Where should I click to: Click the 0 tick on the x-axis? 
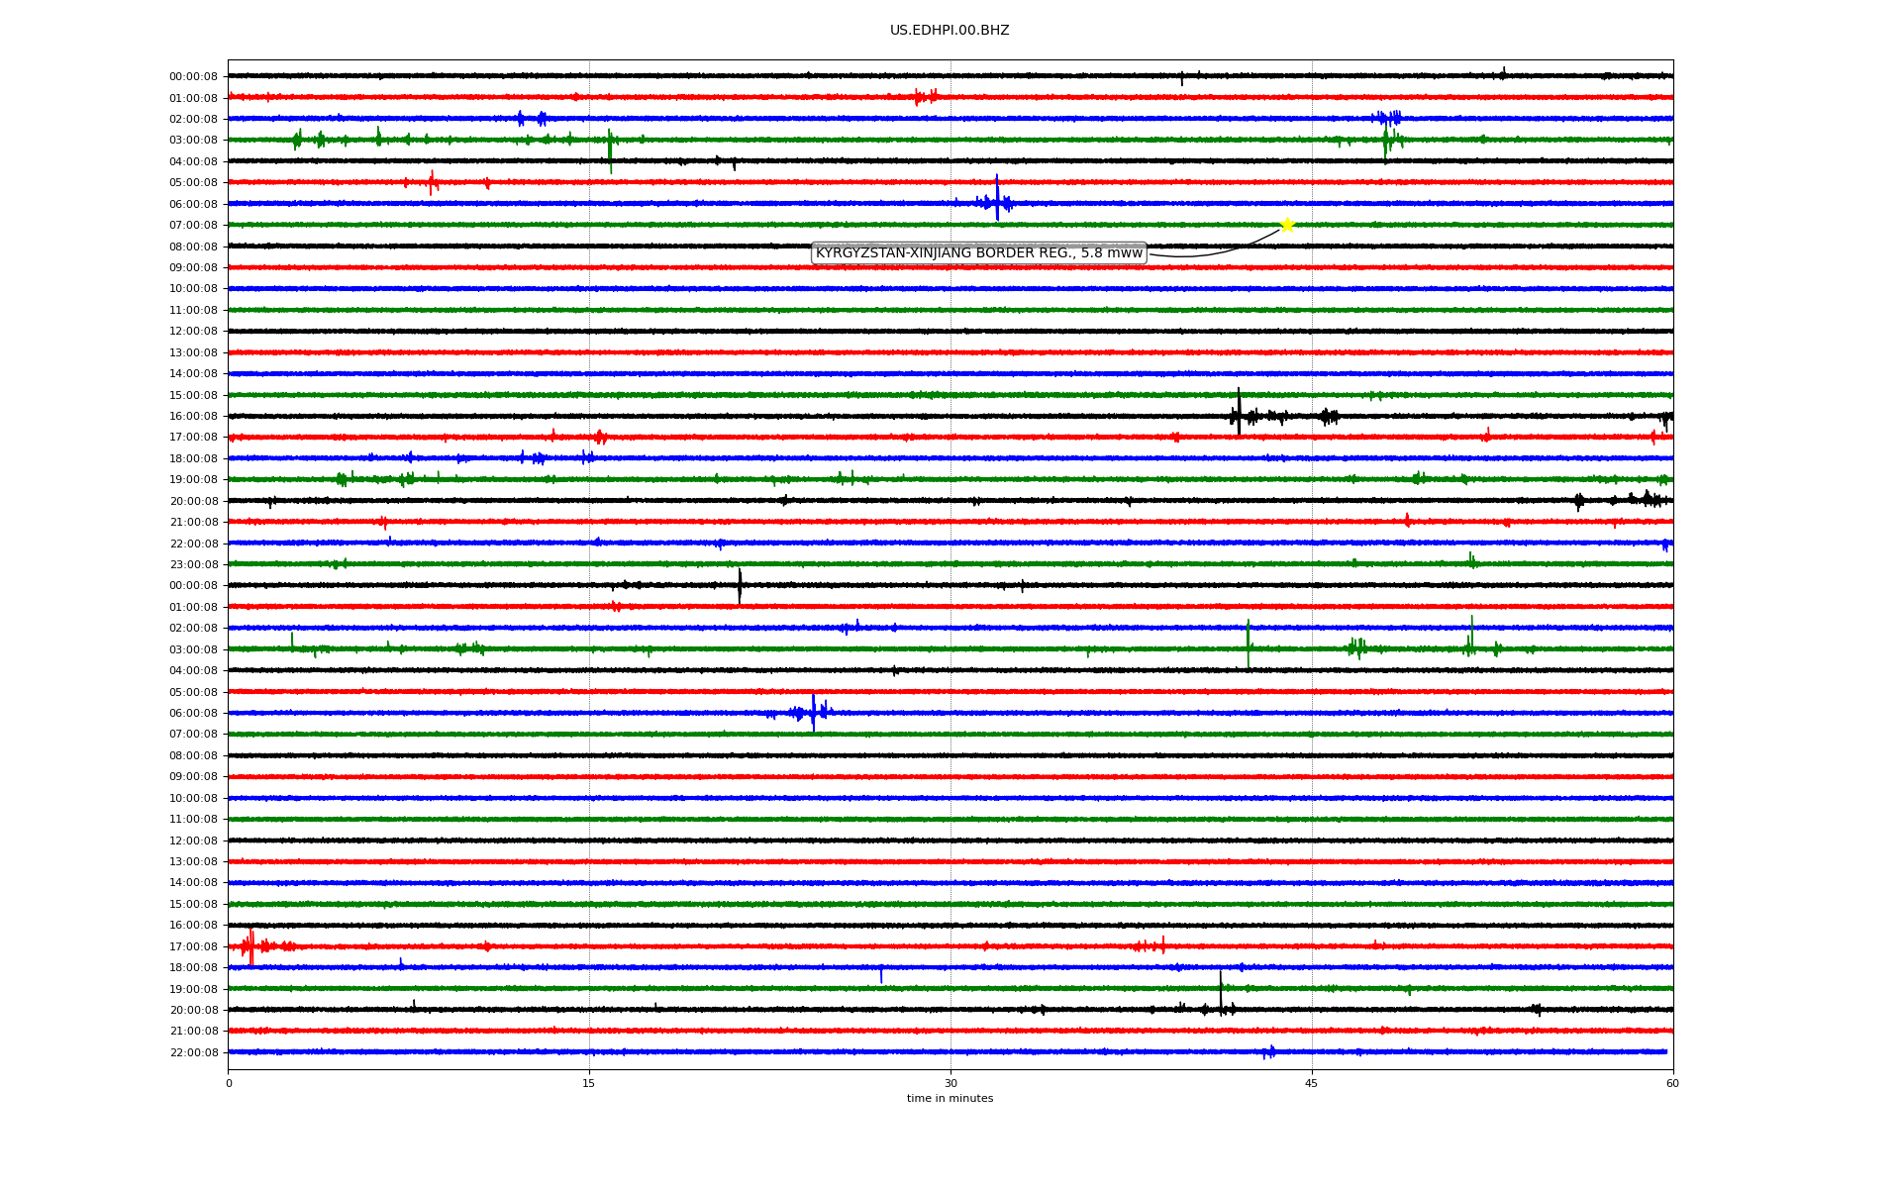click(x=229, y=1083)
